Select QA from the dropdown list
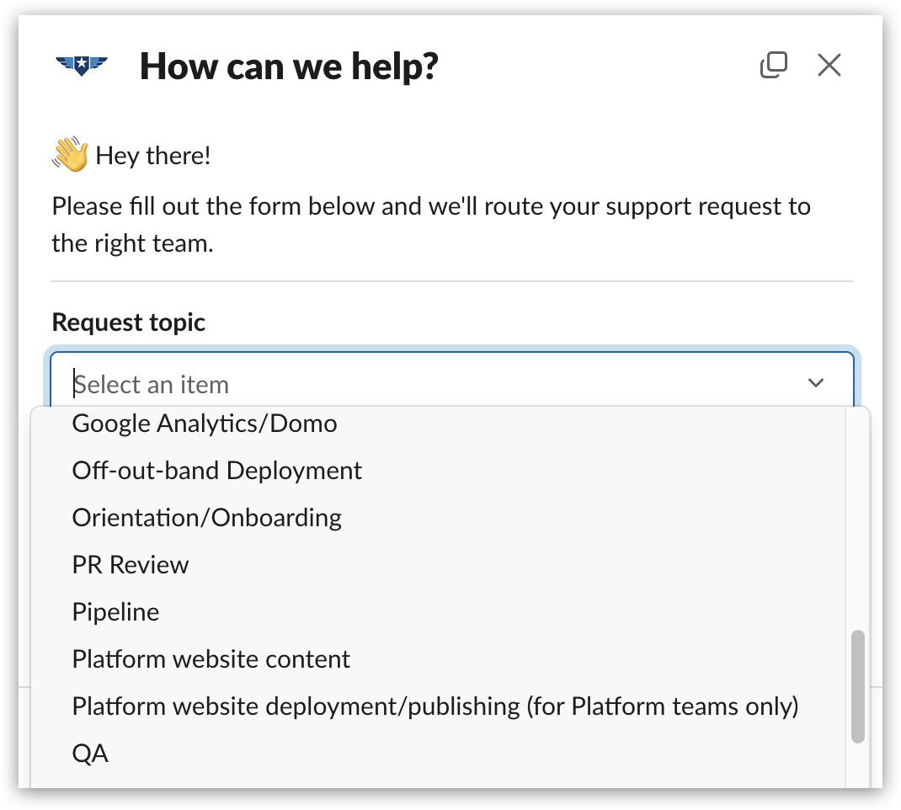 point(90,754)
